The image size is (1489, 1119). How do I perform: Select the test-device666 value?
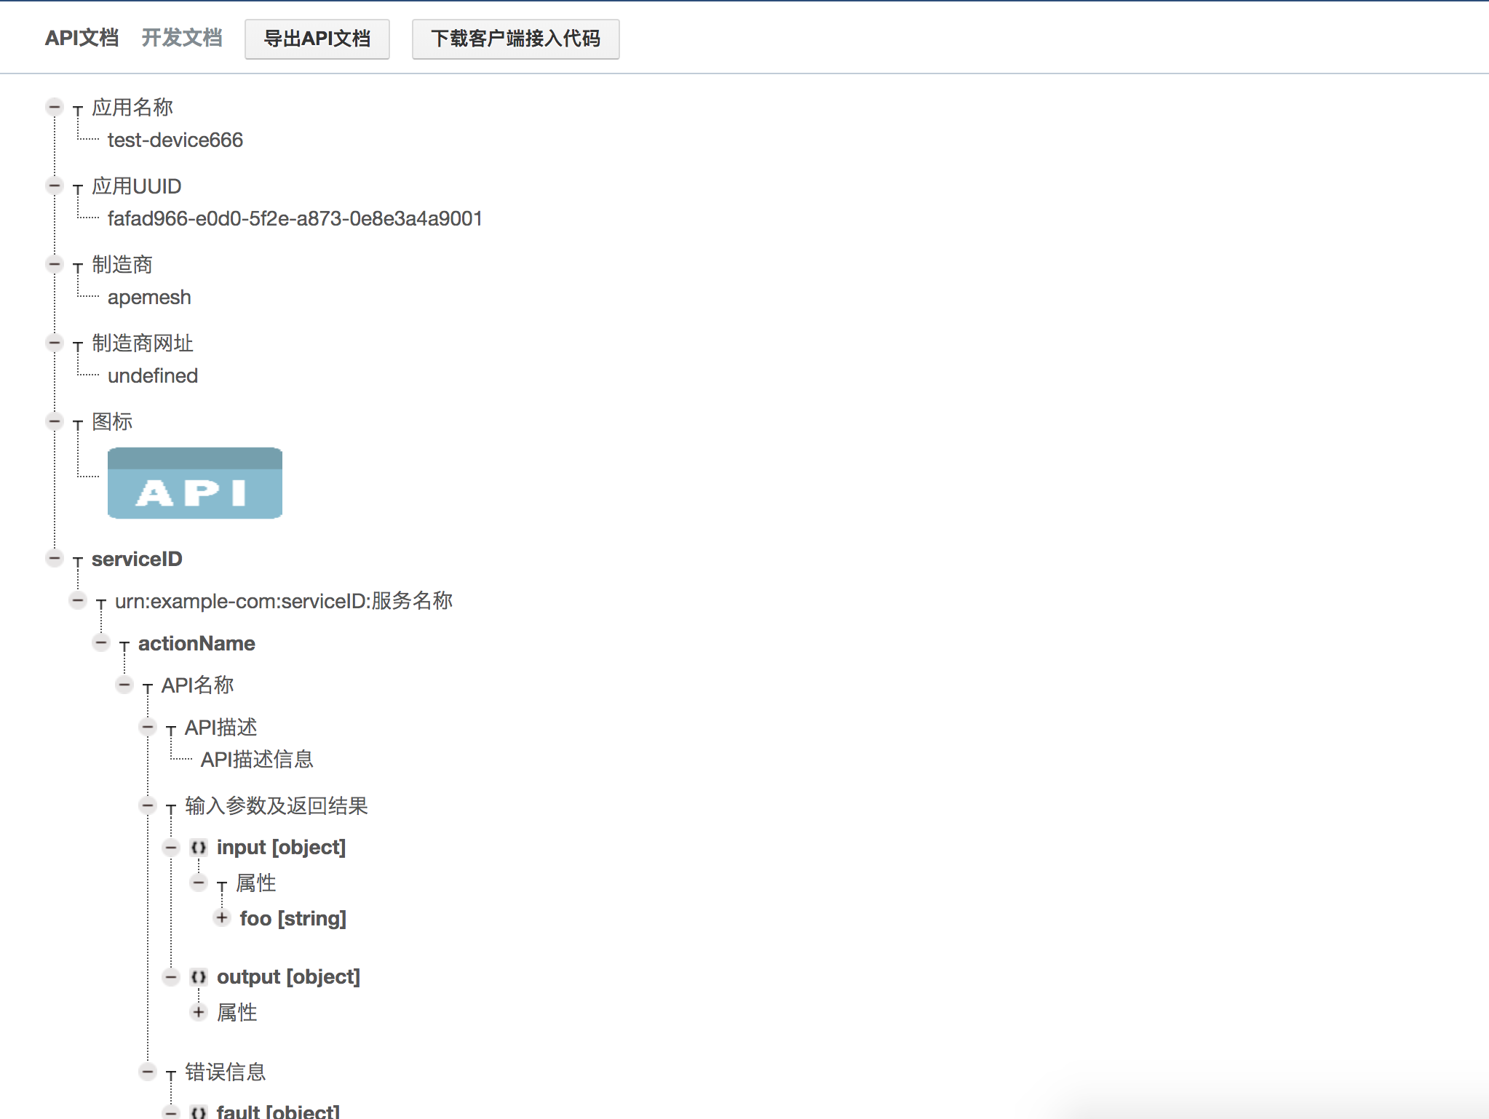click(175, 140)
